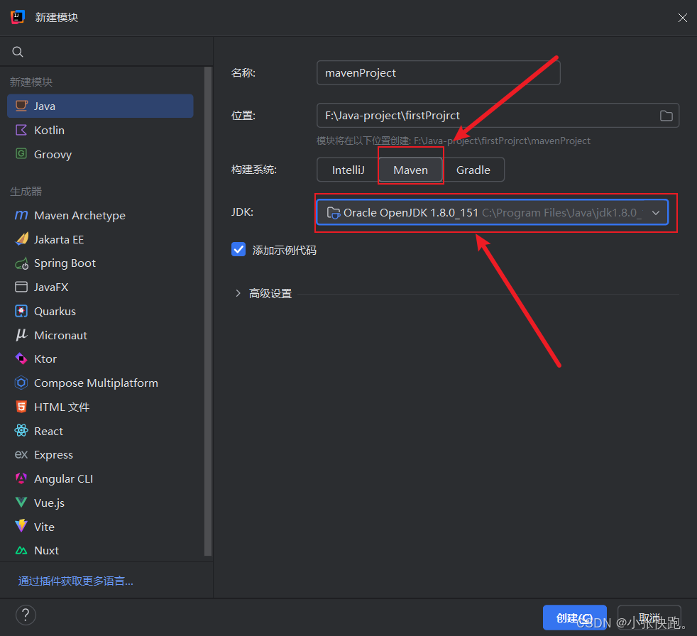697x636 pixels.
Task: Browse for location with folder icon
Action: click(x=666, y=116)
